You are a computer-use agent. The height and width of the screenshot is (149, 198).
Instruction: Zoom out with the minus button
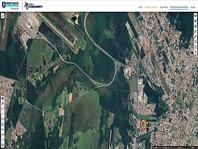[x=2, y=114]
